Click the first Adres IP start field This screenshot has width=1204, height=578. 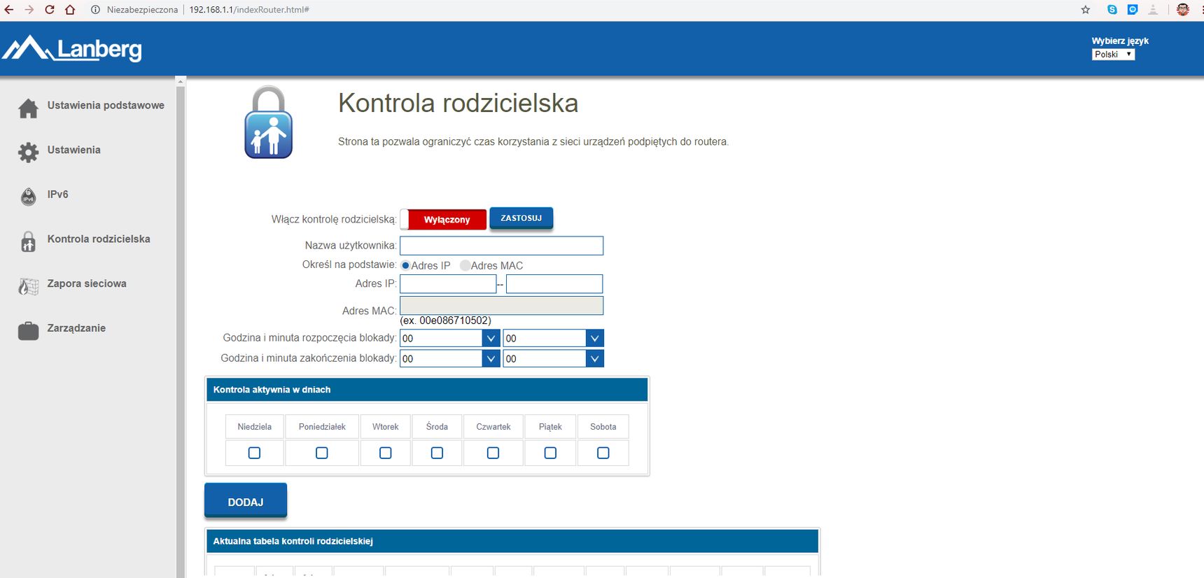click(448, 283)
